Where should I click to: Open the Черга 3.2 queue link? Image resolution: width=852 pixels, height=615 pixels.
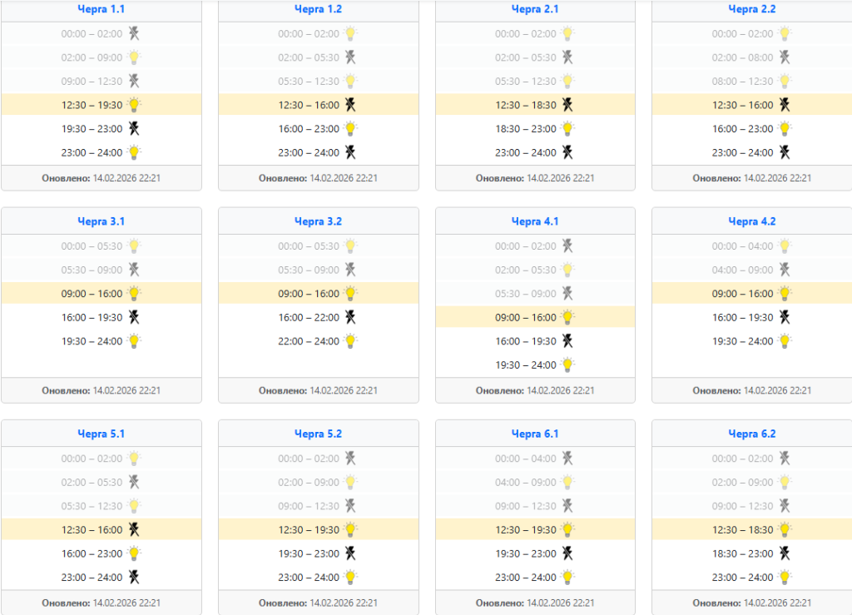click(x=318, y=221)
